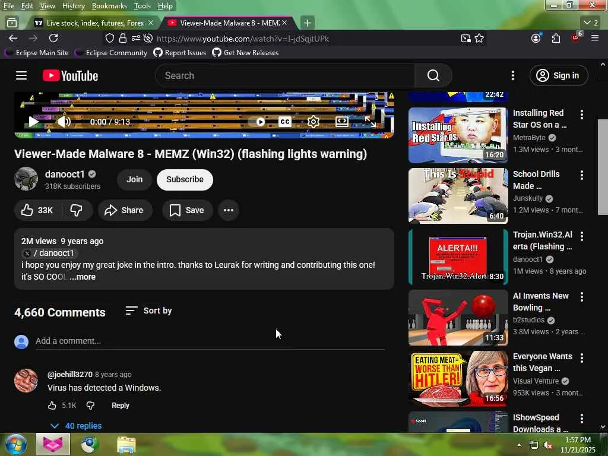Screen dimensions: 608x456
Task: Subscribe to danooct1
Action: [x=185, y=179]
